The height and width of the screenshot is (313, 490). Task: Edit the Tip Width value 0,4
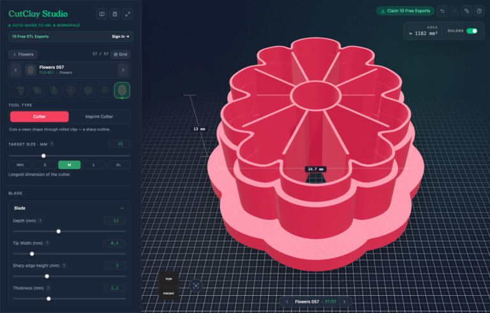115,244
